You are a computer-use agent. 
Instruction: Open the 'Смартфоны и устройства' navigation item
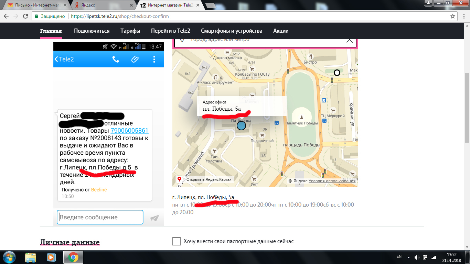click(x=232, y=31)
